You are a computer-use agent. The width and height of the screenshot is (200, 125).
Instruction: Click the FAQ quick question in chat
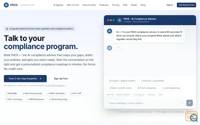coord(160,95)
